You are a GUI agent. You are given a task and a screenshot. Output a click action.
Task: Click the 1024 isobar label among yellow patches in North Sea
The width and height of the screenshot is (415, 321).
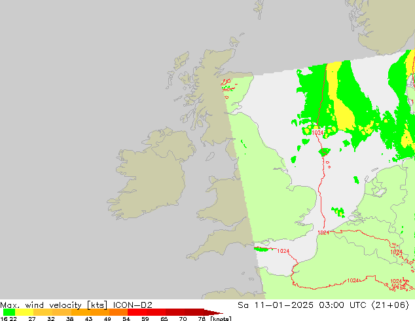(317, 132)
